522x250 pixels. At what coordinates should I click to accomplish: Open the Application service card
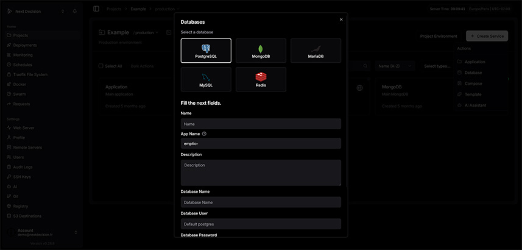click(x=136, y=97)
